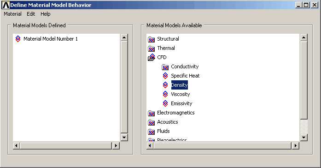Collapse the open CFD folder icon
321x168 pixels.
[x=152, y=57]
